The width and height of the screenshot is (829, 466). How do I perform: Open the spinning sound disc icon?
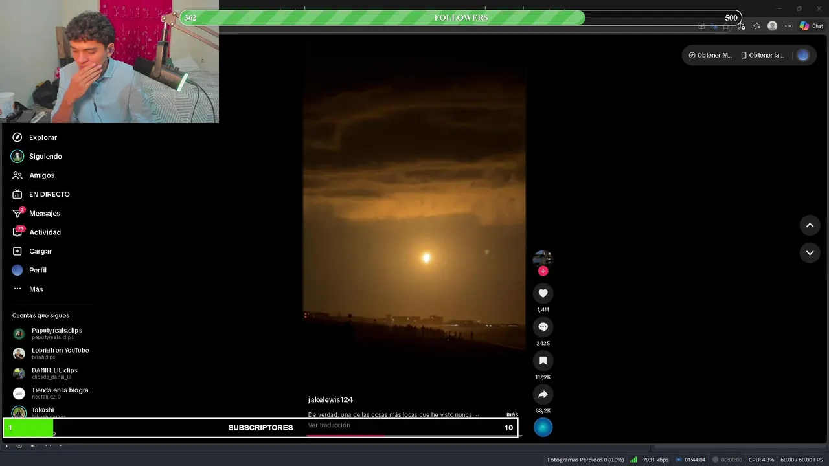(543, 427)
